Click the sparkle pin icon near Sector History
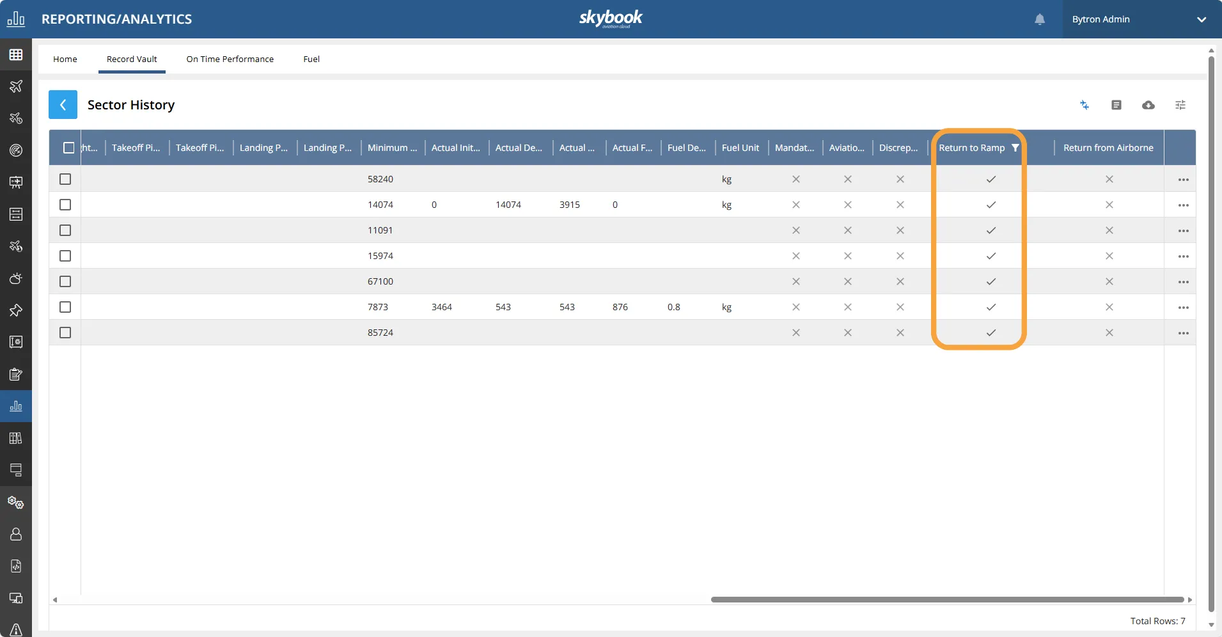 click(x=1084, y=105)
